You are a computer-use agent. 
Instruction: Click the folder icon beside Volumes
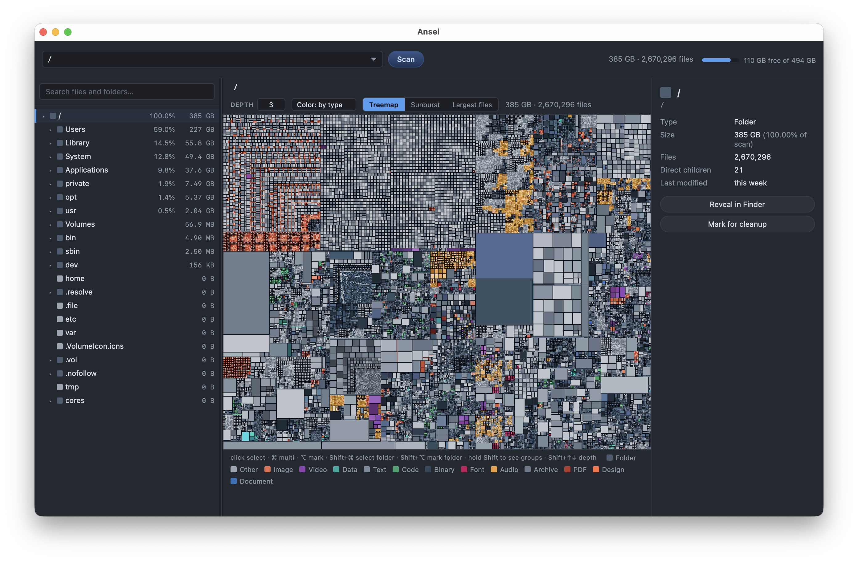(60, 224)
